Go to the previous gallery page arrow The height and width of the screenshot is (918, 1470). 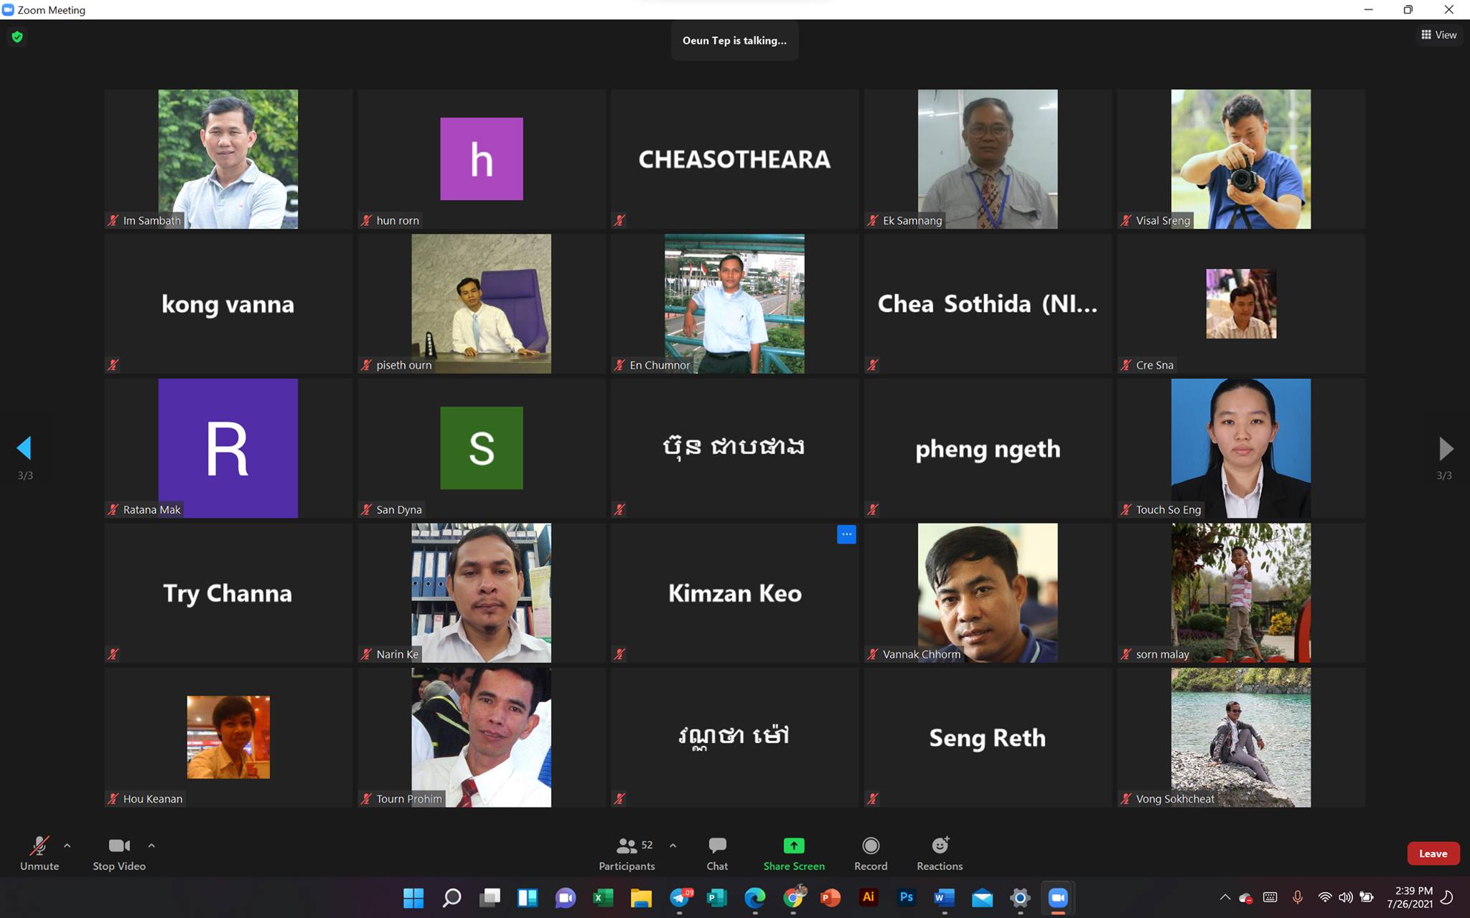point(24,448)
